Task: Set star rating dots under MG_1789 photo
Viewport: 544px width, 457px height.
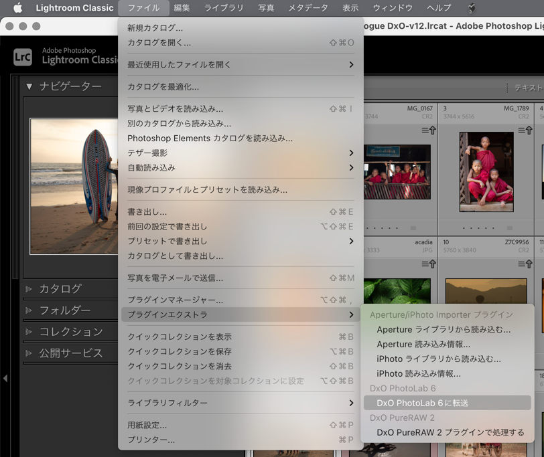Action: [478, 228]
